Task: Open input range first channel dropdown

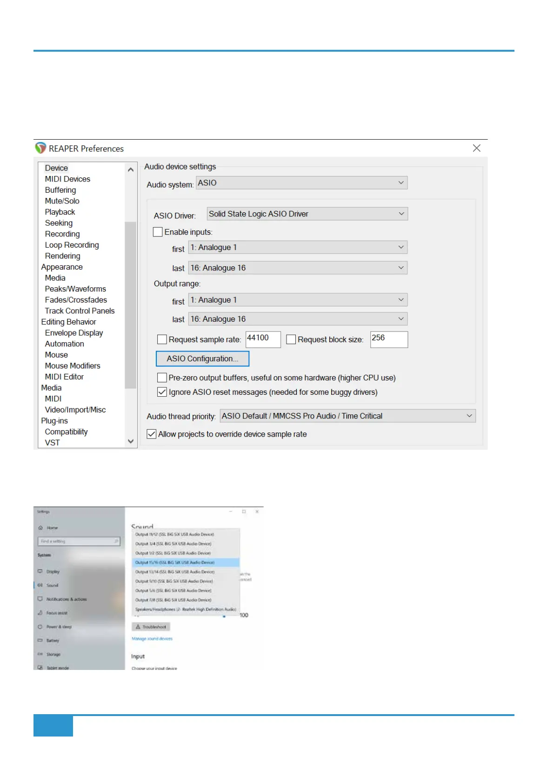Action: click(298, 247)
